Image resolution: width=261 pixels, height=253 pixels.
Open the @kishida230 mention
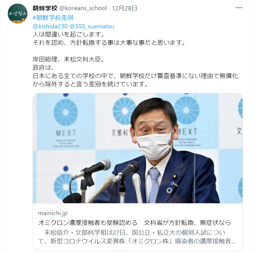pos(50,26)
